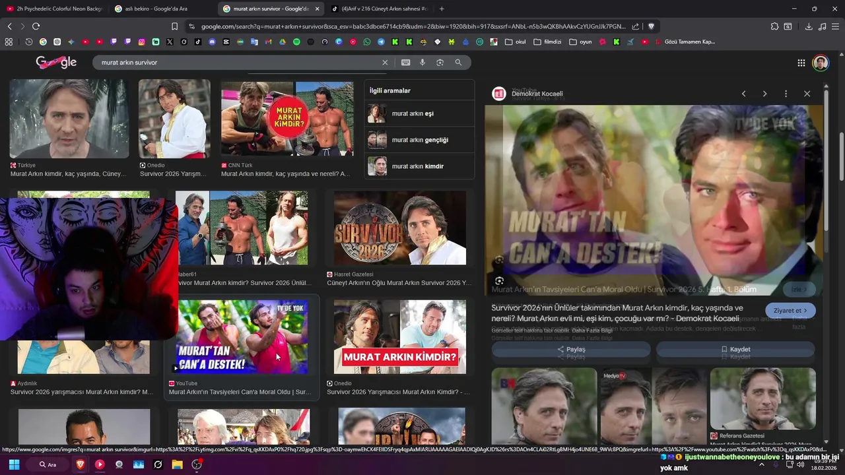845x475 pixels.
Task: Search by image with the Lens icon
Action: tap(440, 63)
